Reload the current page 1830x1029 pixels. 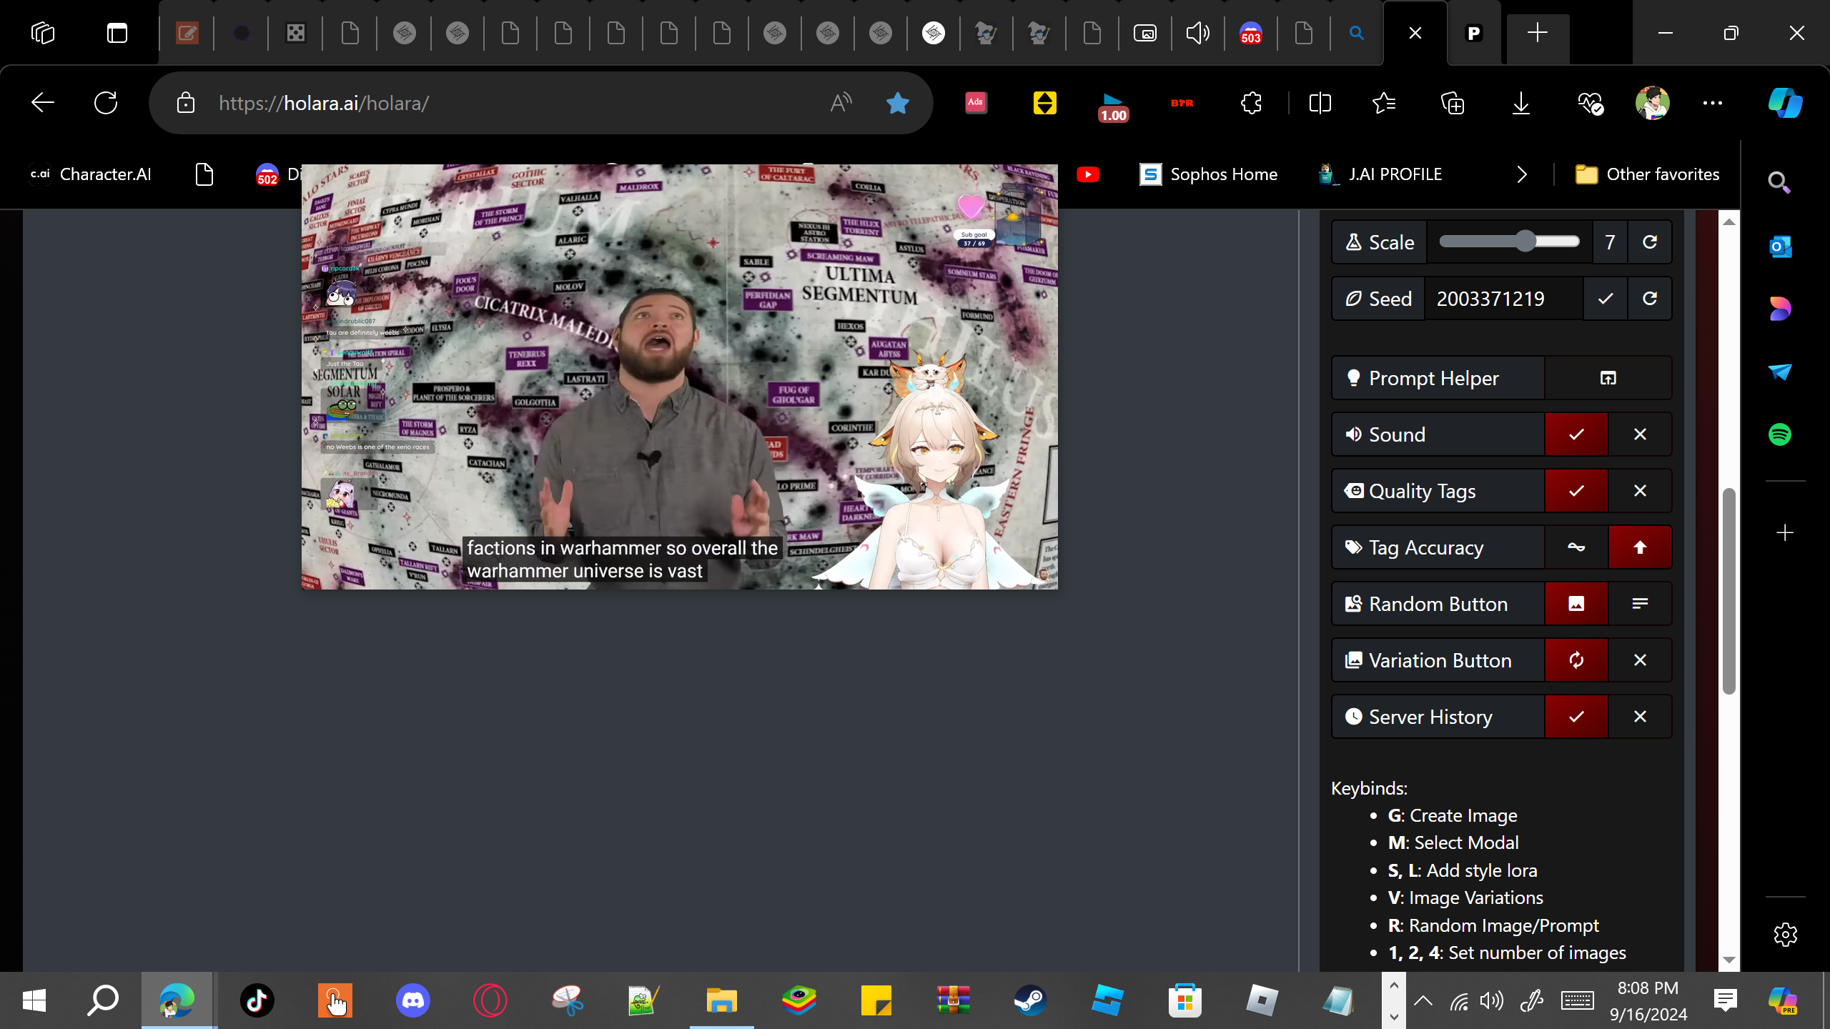106,103
